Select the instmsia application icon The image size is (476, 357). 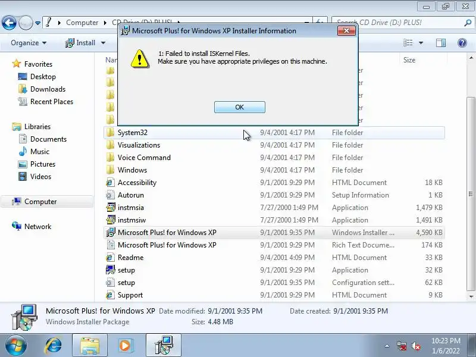tap(111, 207)
